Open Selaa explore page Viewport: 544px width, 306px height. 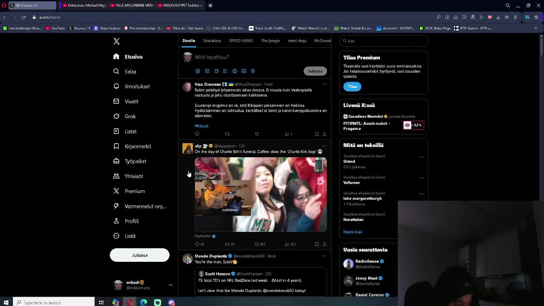[125, 71]
